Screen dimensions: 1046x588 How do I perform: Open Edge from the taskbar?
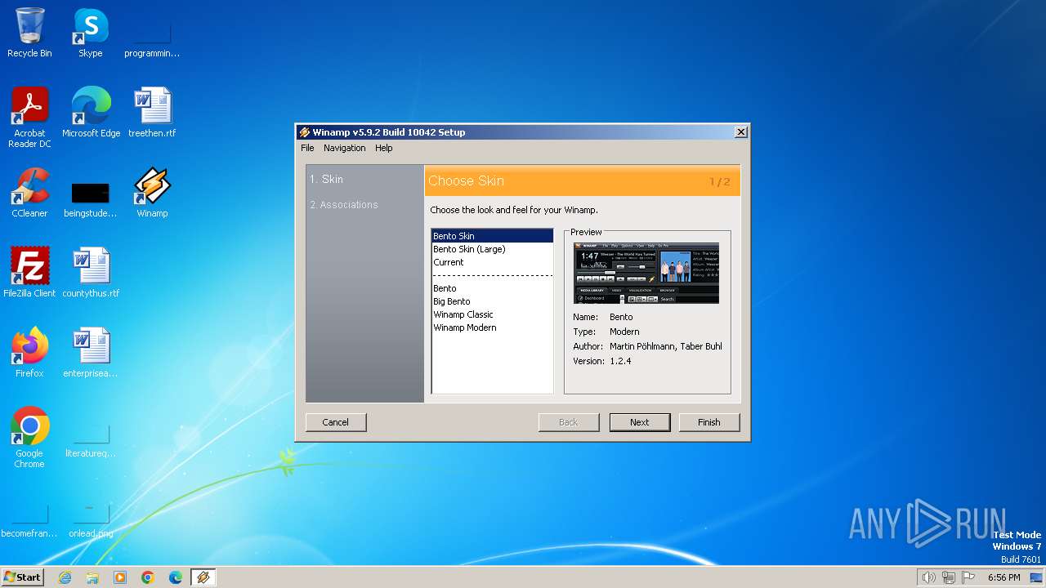click(x=176, y=577)
